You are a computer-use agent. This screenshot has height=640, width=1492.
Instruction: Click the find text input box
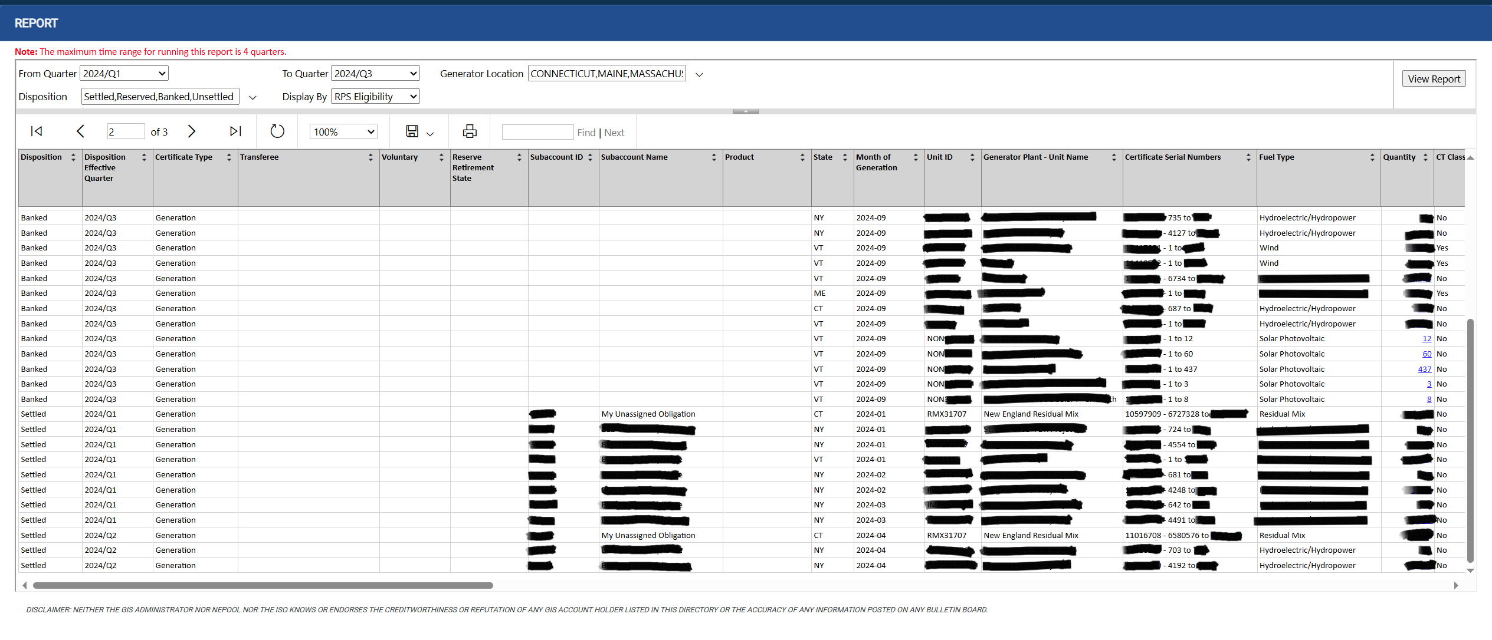(x=537, y=132)
